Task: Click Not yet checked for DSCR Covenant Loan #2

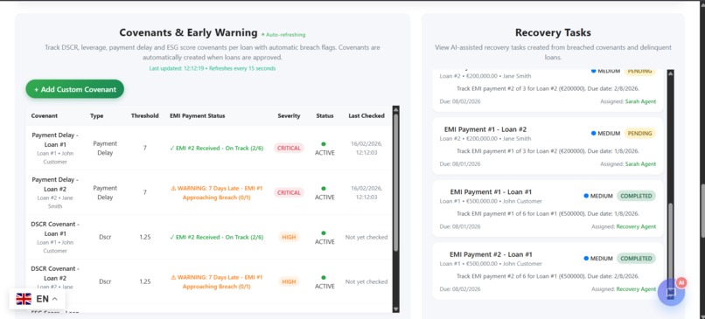Action: coord(366,281)
